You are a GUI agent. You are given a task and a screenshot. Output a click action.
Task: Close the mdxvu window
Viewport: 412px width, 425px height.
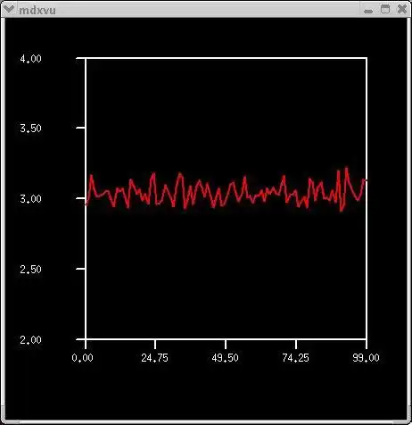point(402,9)
